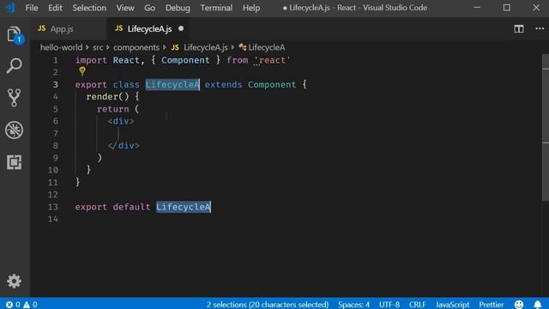549x309 pixels.
Task: Click the feedback smiley icon
Action: coord(519,304)
